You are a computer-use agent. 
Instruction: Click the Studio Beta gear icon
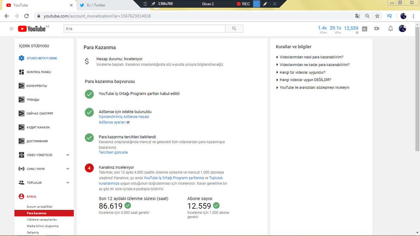21,58
